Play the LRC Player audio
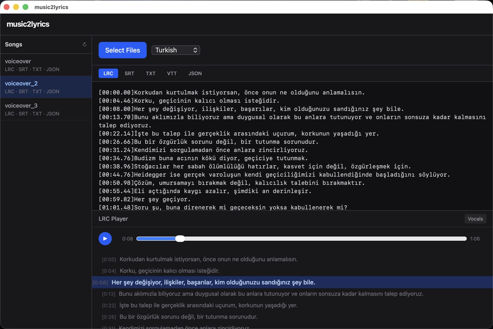493x329 pixels. click(105, 239)
